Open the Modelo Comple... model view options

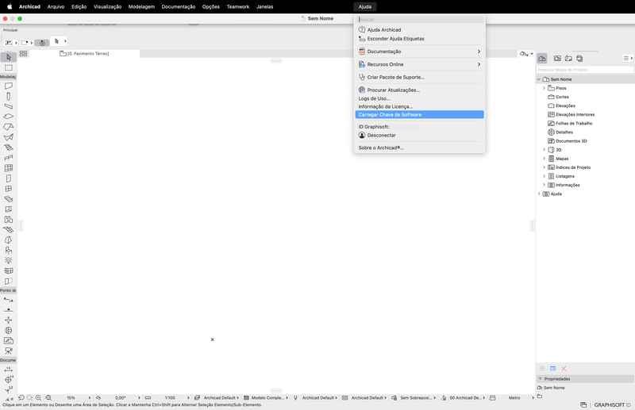[x=266, y=398]
